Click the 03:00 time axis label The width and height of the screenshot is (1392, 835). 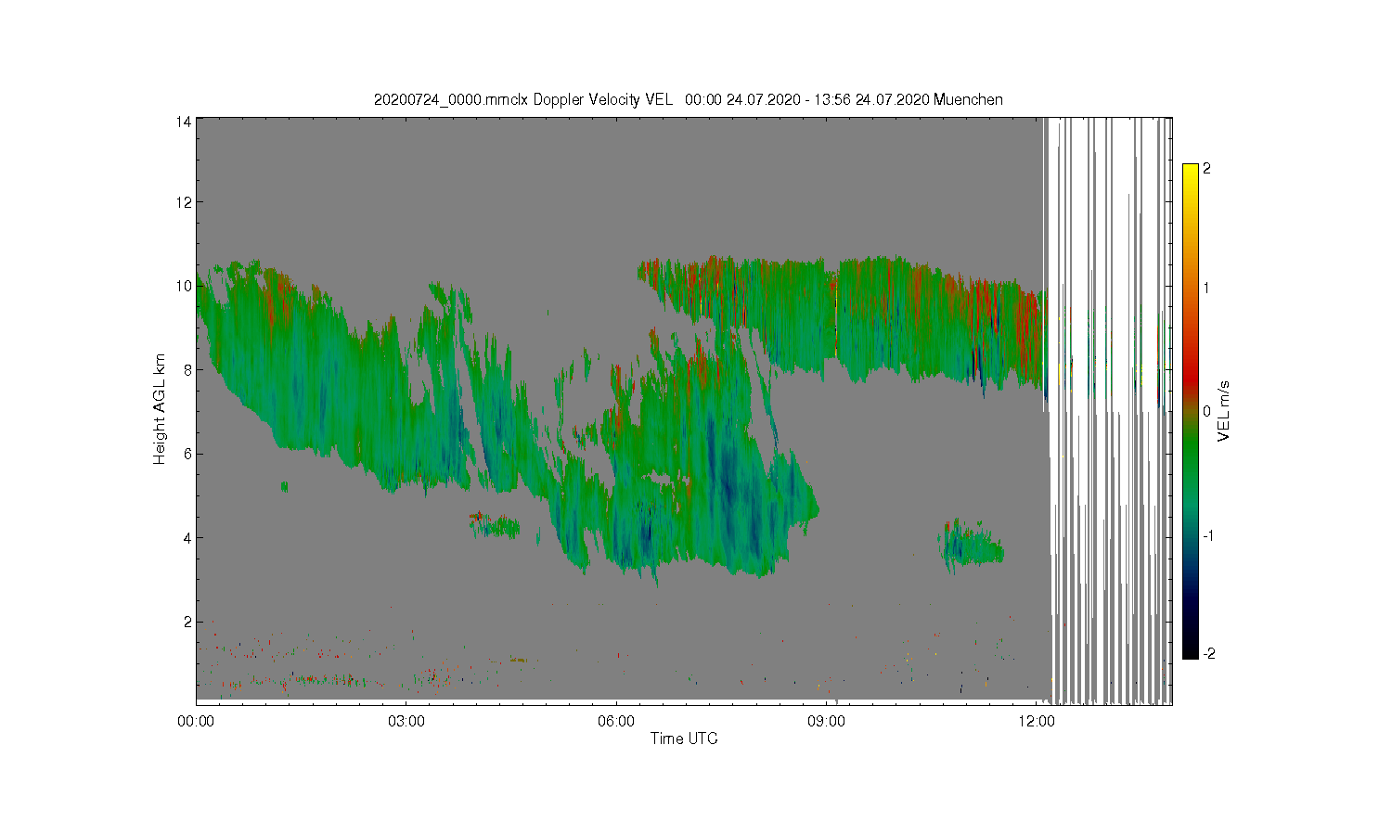tap(406, 721)
